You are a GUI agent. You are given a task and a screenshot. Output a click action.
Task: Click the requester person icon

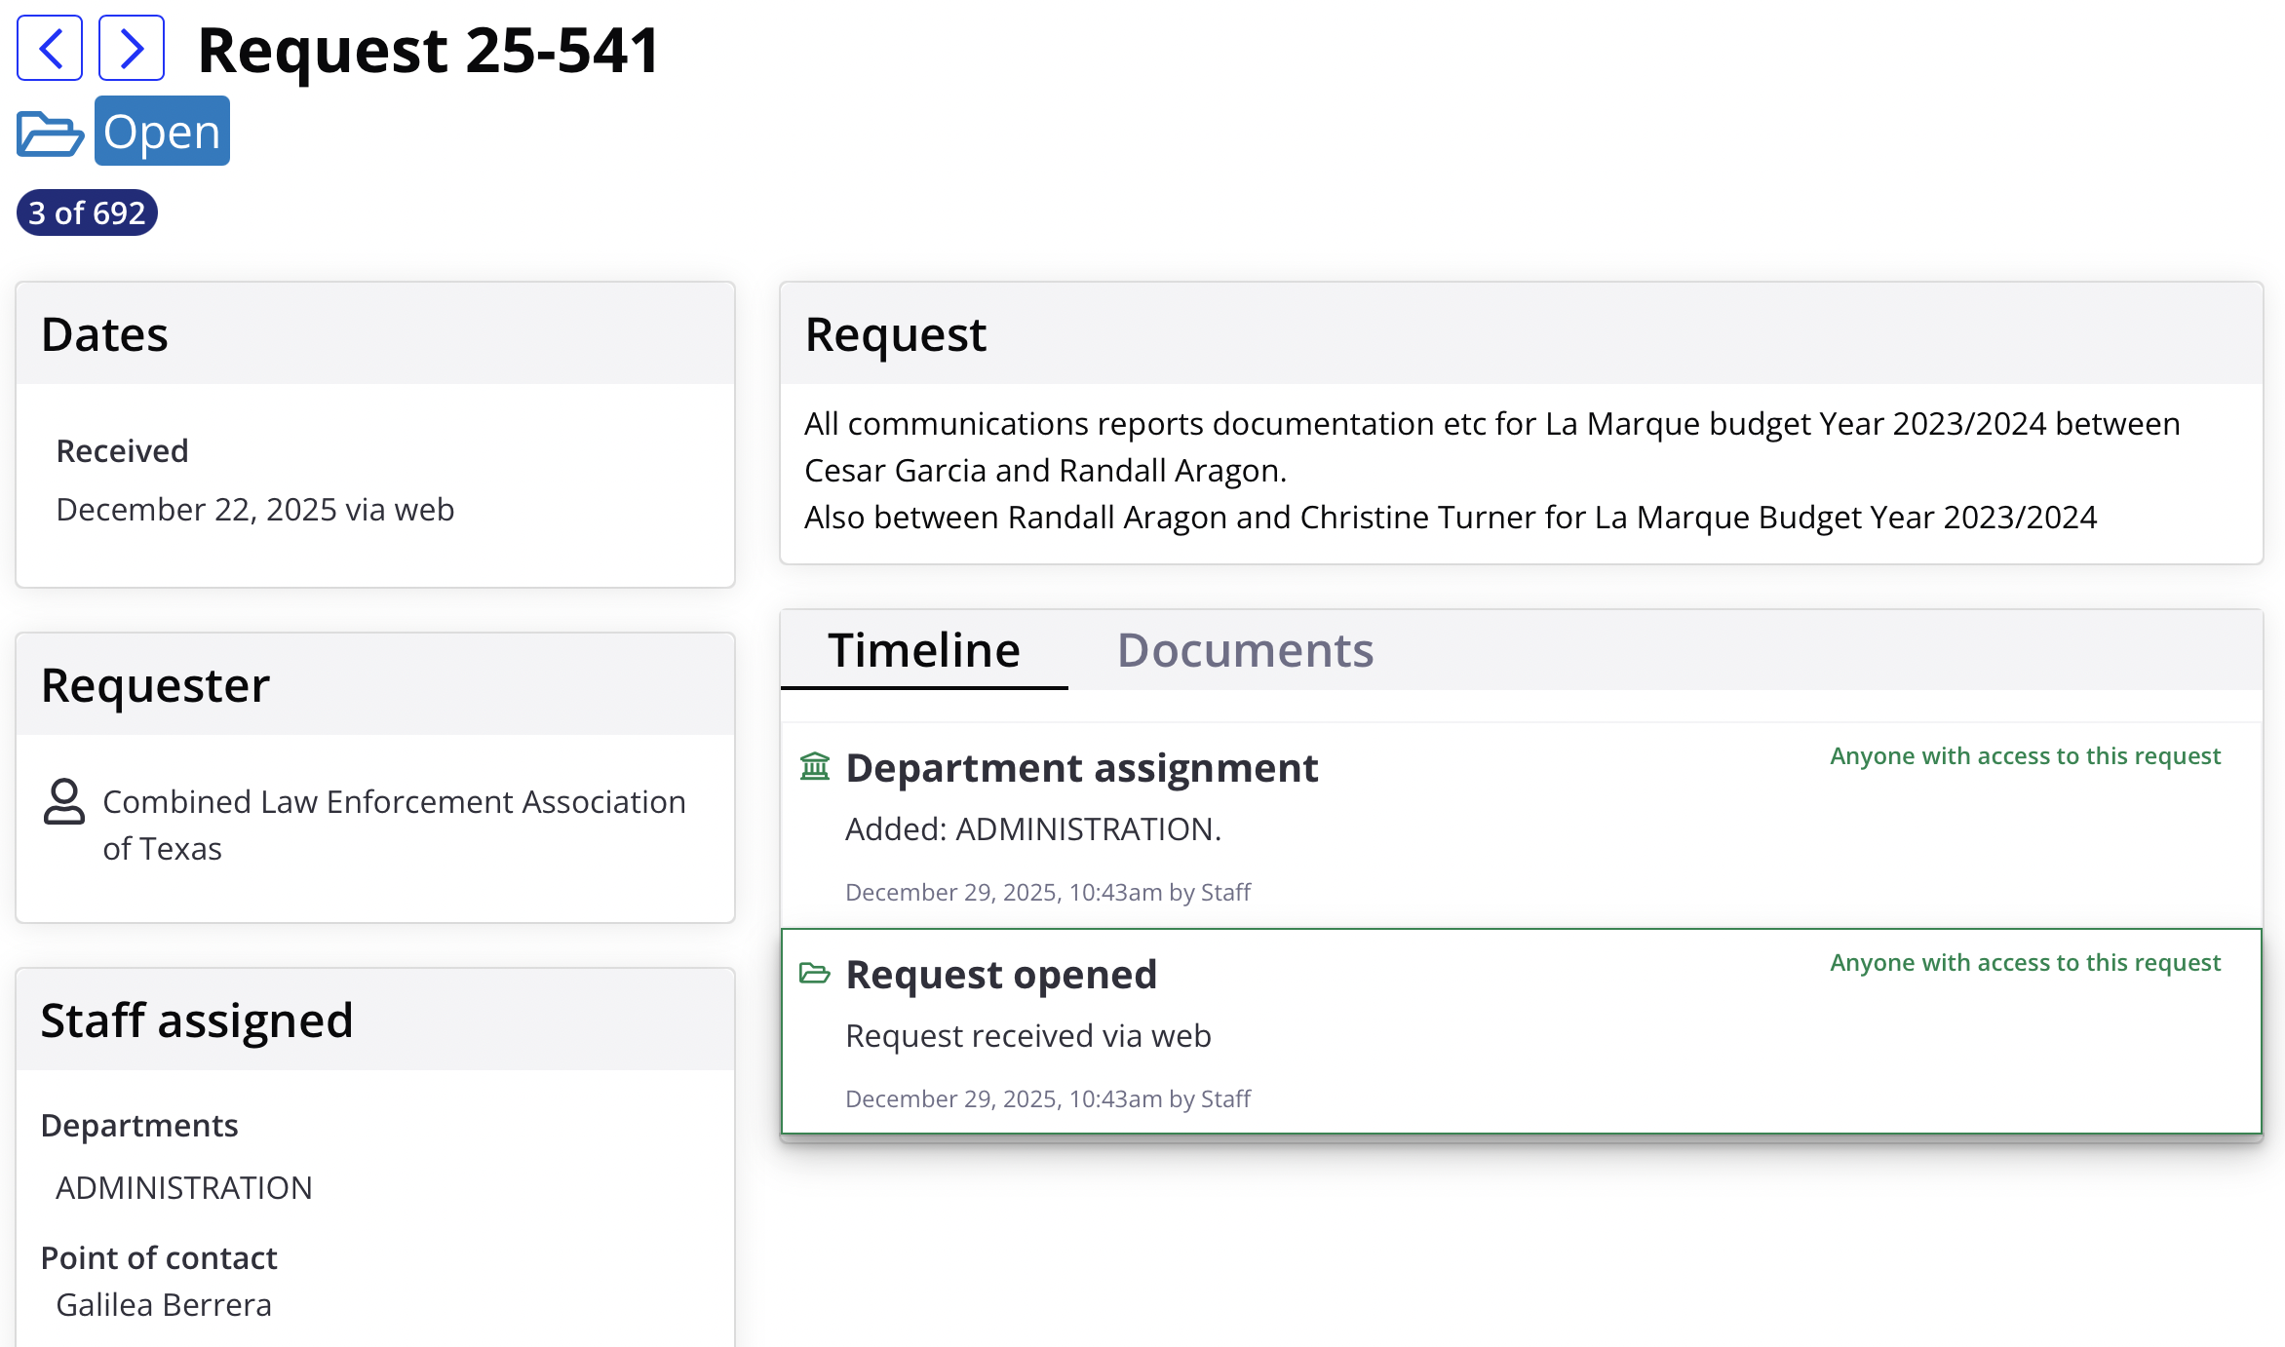pyautogui.click(x=64, y=801)
